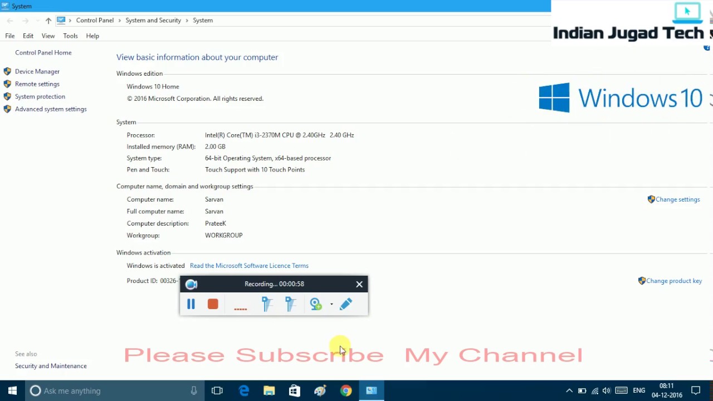This screenshot has height=401, width=713.
Task: Open touch keyboard from tray
Action: [621, 390]
